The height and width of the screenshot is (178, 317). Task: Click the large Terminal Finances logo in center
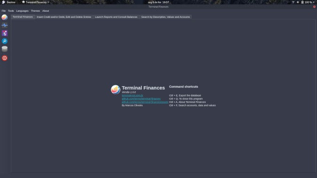pyautogui.click(x=116, y=89)
